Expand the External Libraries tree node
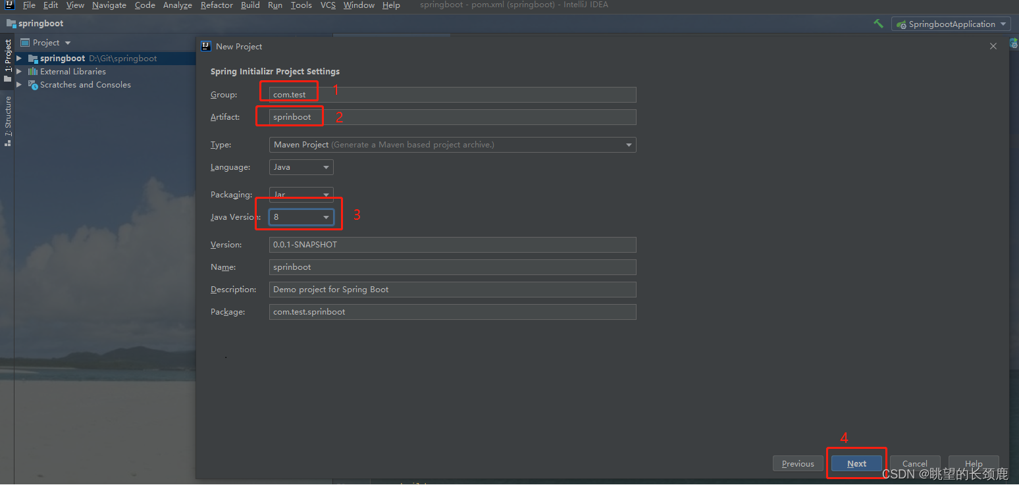 [x=19, y=72]
